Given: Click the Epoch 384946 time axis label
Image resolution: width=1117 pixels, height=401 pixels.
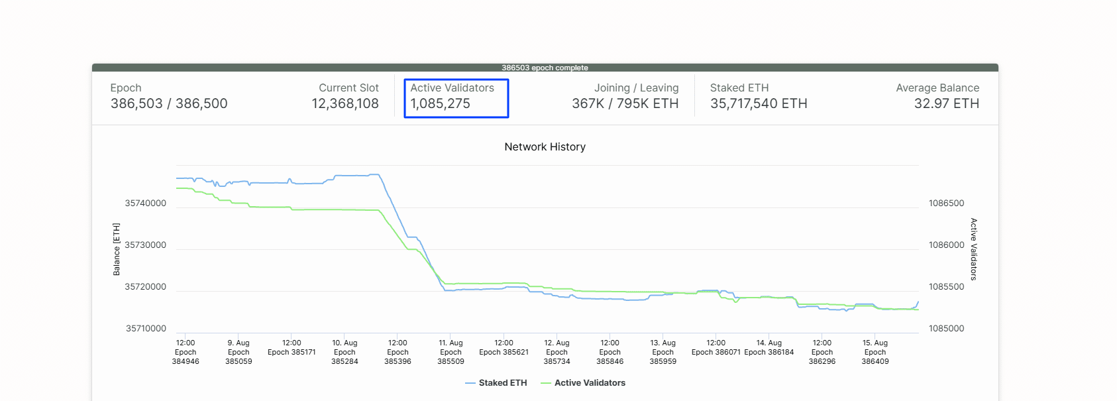Looking at the screenshot, I should click(186, 352).
